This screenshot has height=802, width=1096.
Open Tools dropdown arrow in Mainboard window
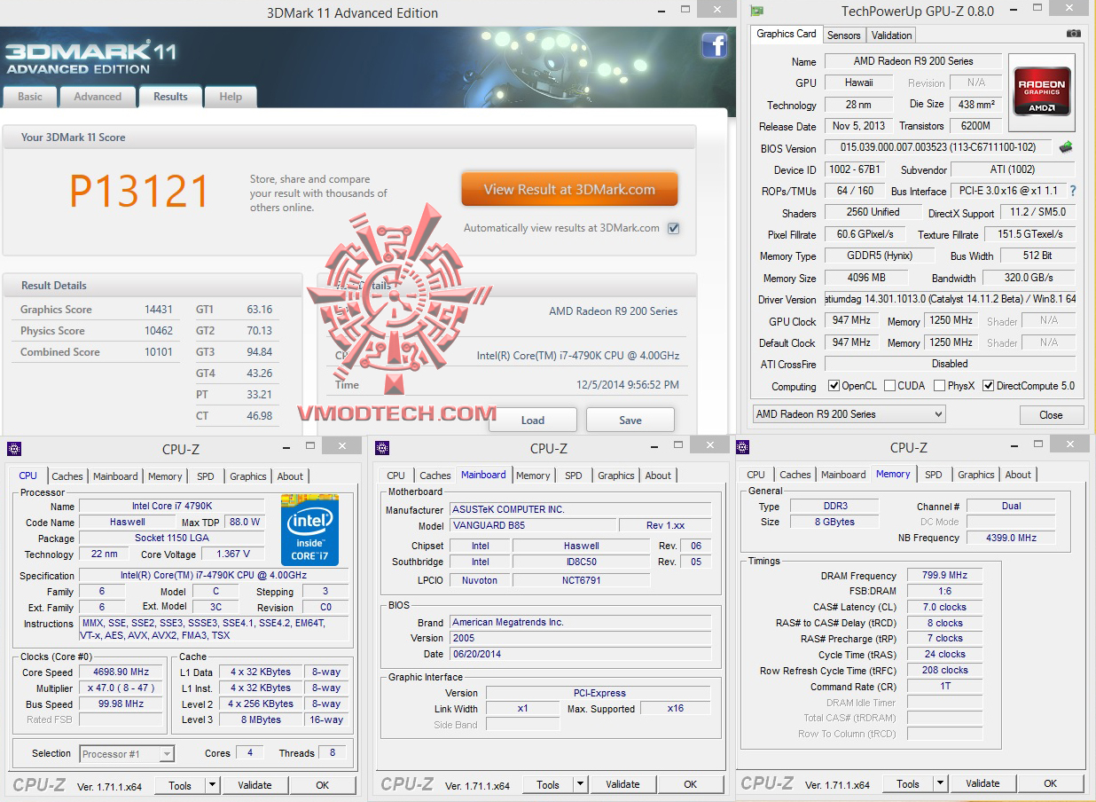tap(580, 784)
